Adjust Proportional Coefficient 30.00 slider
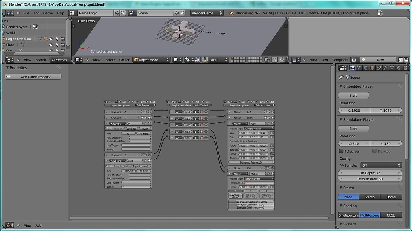The image size is (412, 231). pos(251,202)
